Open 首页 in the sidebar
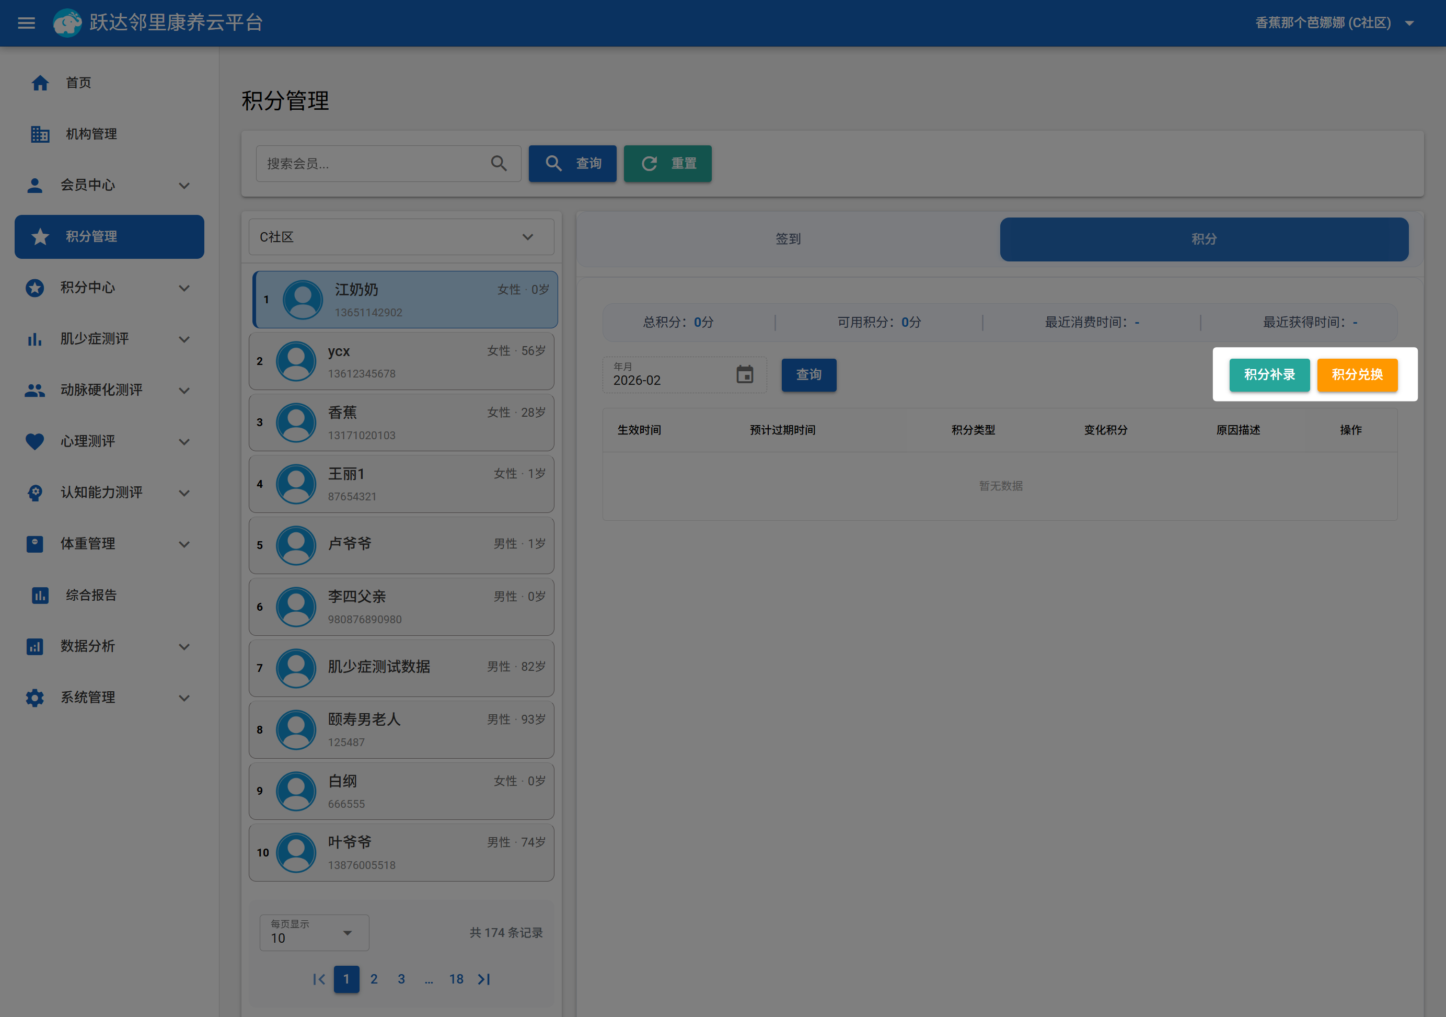 click(110, 83)
